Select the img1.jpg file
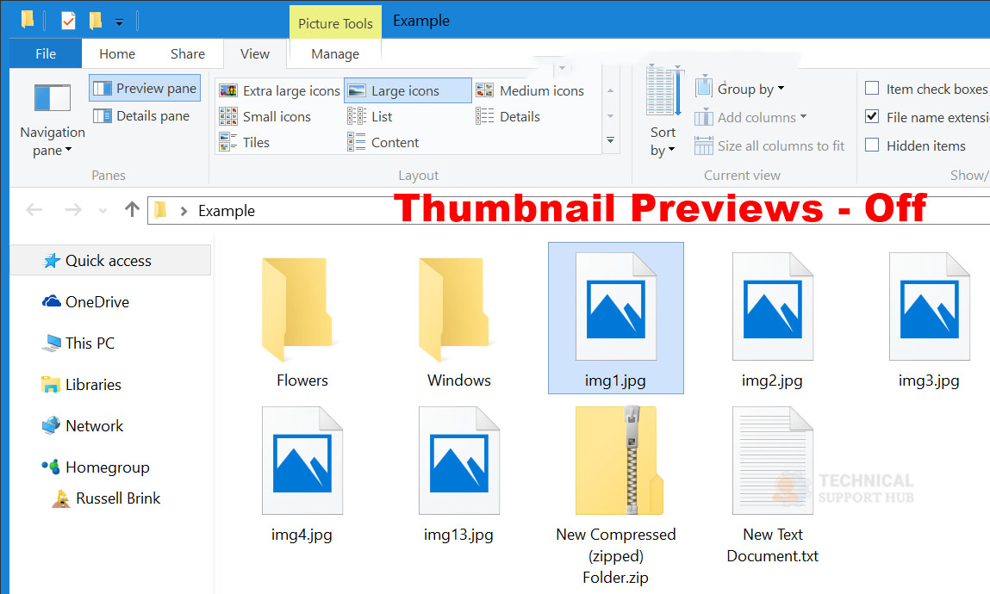Image resolution: width=990 pixels, height=594 pixels. 615,319
